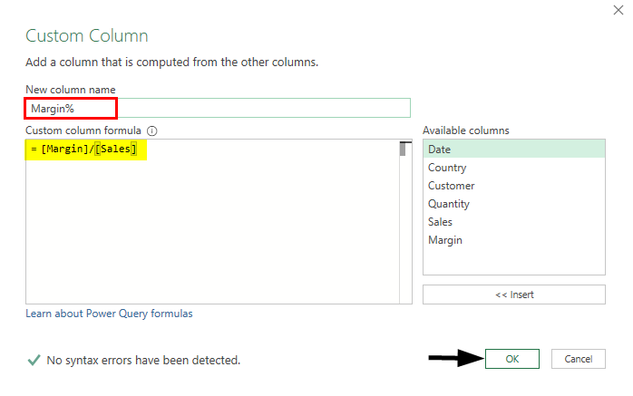Image resolution: width=633 pixels, height=396 pixels.
Task: Click the formula info icon
Action: click(x=152, y=130)
